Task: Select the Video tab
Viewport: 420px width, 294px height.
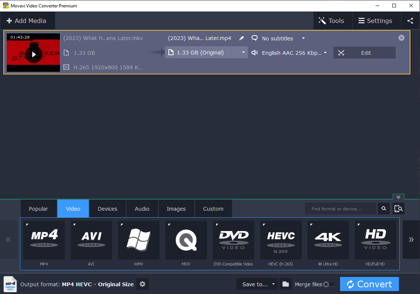Action: tap(73, 208)
